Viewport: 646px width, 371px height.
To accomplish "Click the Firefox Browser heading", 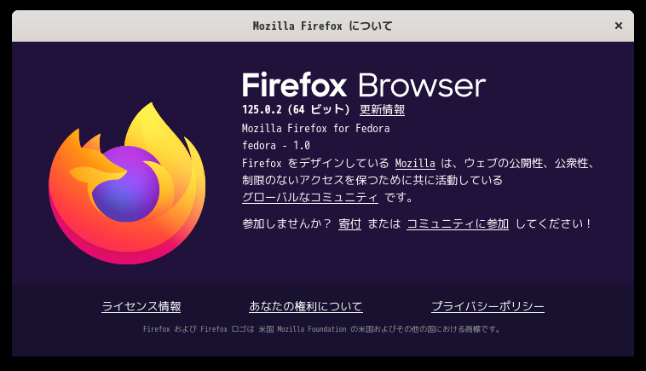I will point(364,85).
